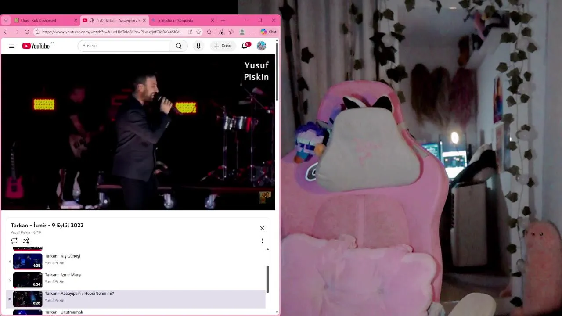The height and width of the screenshot is (316, 562).
Task: Click the magnifier search button next to Buscar
Action: click(x=178, y=46)
